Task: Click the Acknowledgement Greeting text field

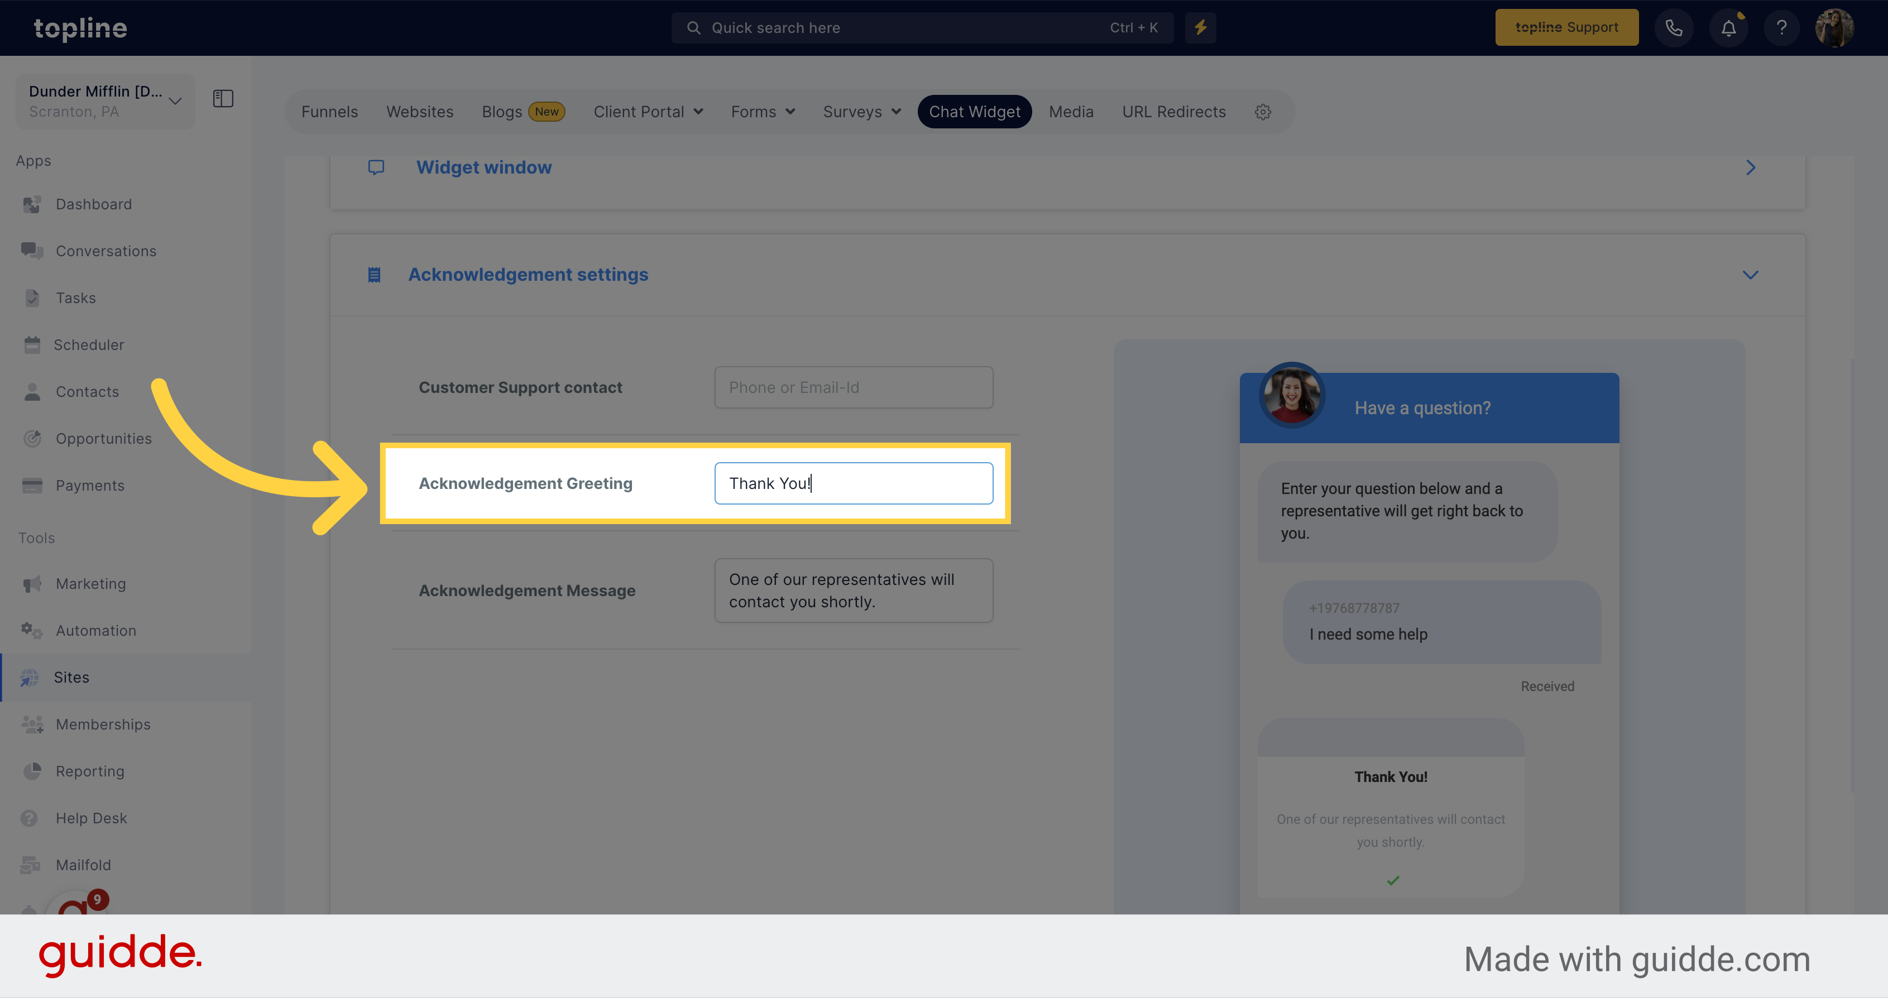Action: point(853,482)
